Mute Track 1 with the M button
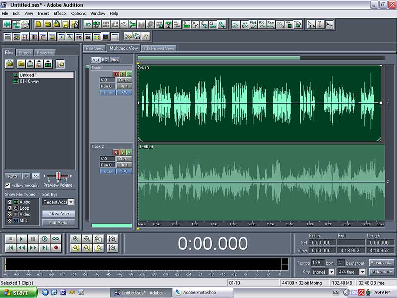397x298 pixels. [x=129, y=74]
